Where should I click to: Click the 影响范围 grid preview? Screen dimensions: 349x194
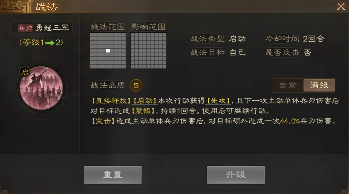tap(148, 50)
